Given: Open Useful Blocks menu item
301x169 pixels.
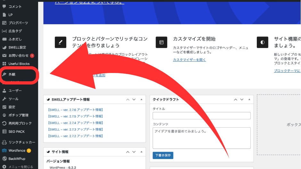Looking at the screenshot, I should 19,64.
